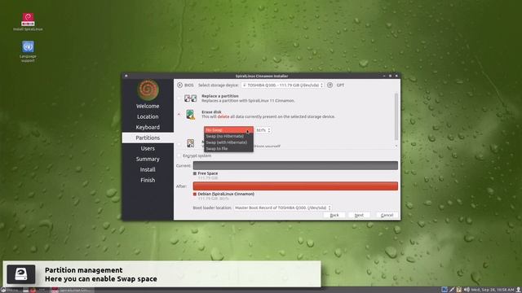The height and width of the screenshot is (293, 522).
Task: Click the panel clock showing Wed, Sep date
Action: (493, 290)
